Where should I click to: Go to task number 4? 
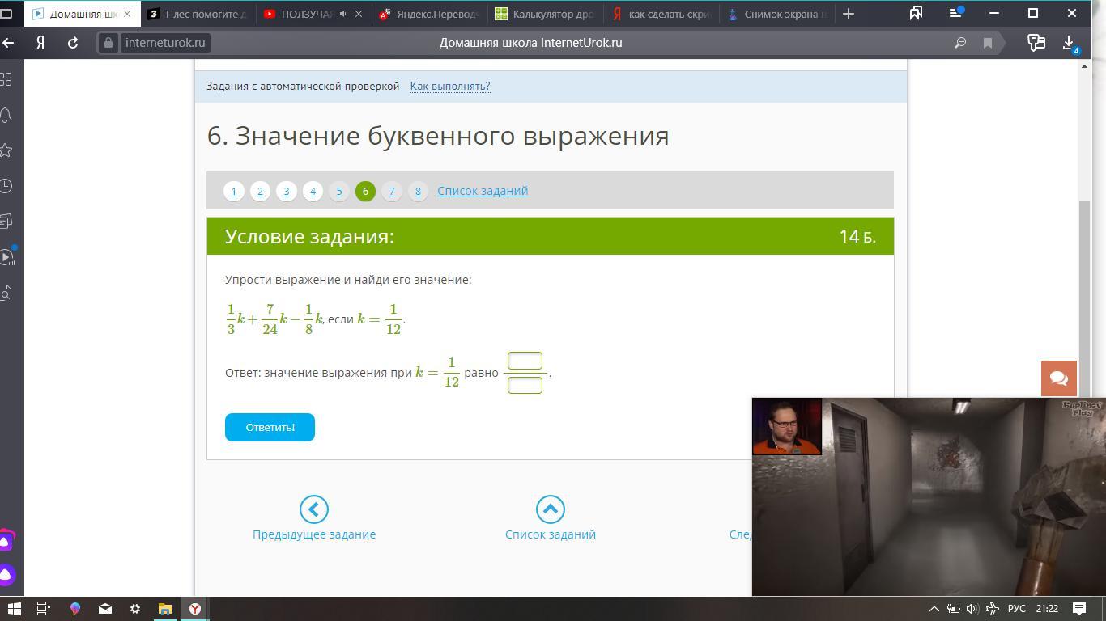tap(313, 191)
